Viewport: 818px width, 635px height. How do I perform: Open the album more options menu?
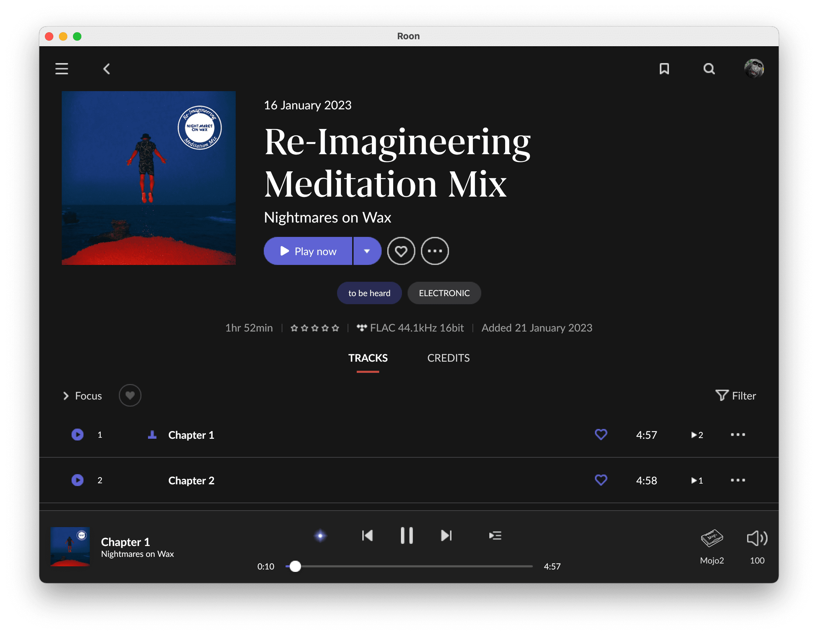click(x=435, y=251)
